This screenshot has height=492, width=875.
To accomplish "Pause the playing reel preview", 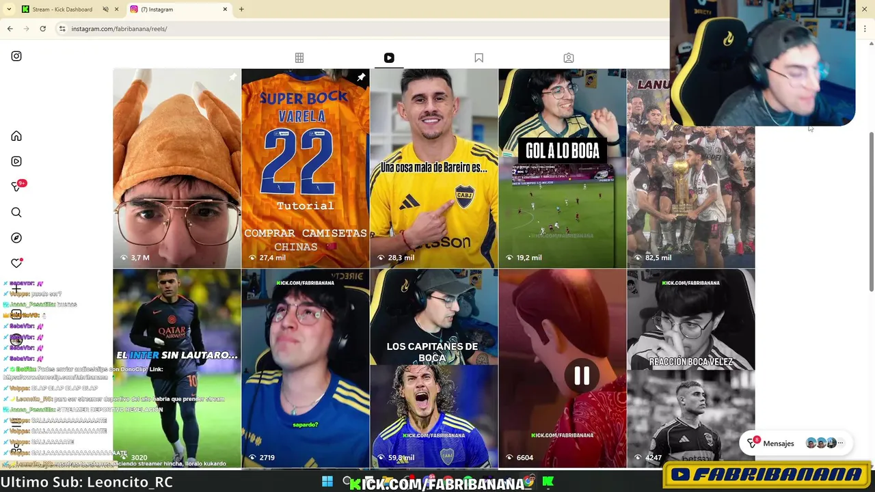I will pyautogui.click(x=582, y=376).
